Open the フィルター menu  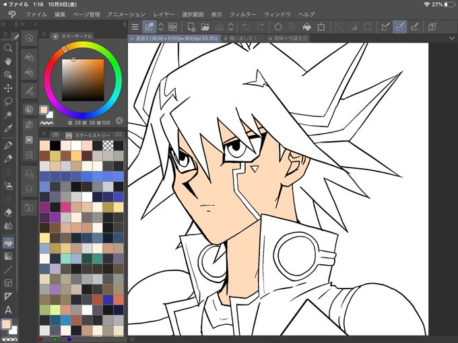(242, 14)
